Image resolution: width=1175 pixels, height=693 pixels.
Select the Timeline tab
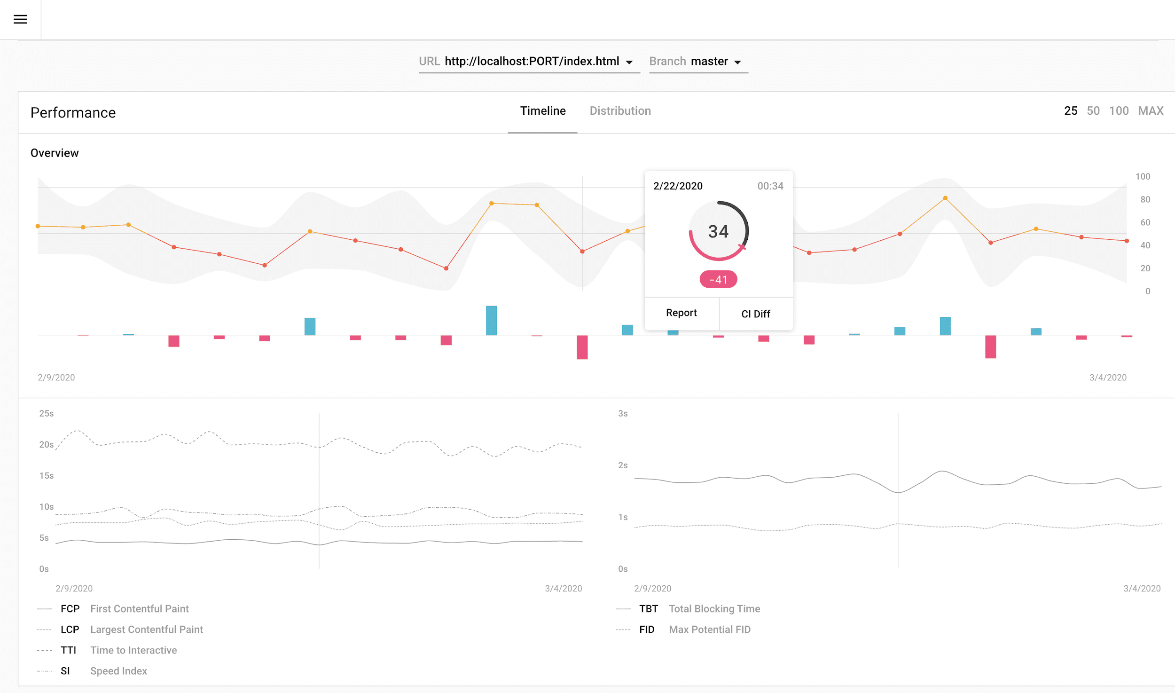(x=542, y=110)
